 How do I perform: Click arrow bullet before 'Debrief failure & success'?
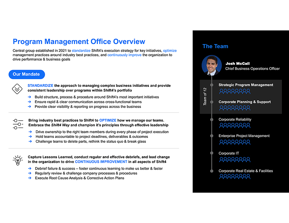click(30, 168)
